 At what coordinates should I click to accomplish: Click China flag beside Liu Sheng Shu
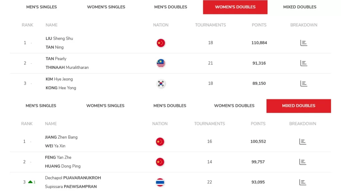pos(161,43)
